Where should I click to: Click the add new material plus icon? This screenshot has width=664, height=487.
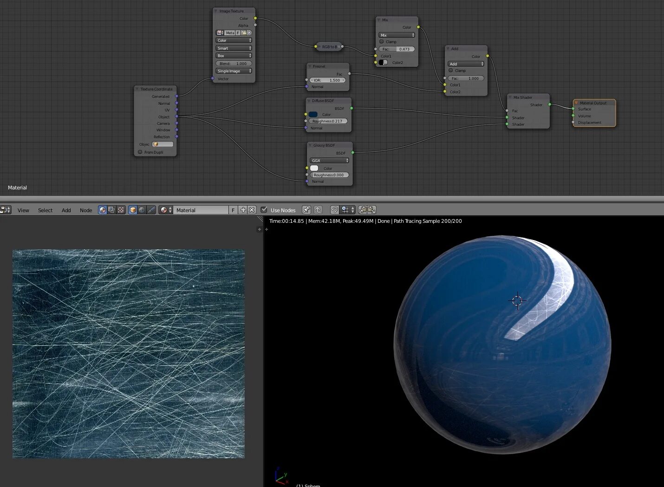click(x=243, y=210)
